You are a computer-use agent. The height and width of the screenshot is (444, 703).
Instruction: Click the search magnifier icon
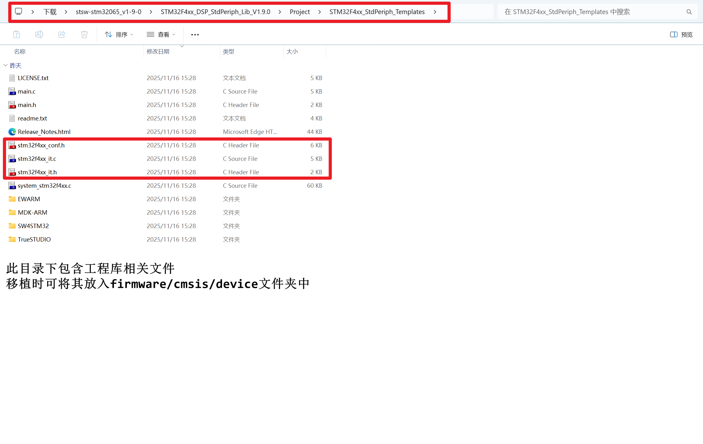tap(689, 12)
